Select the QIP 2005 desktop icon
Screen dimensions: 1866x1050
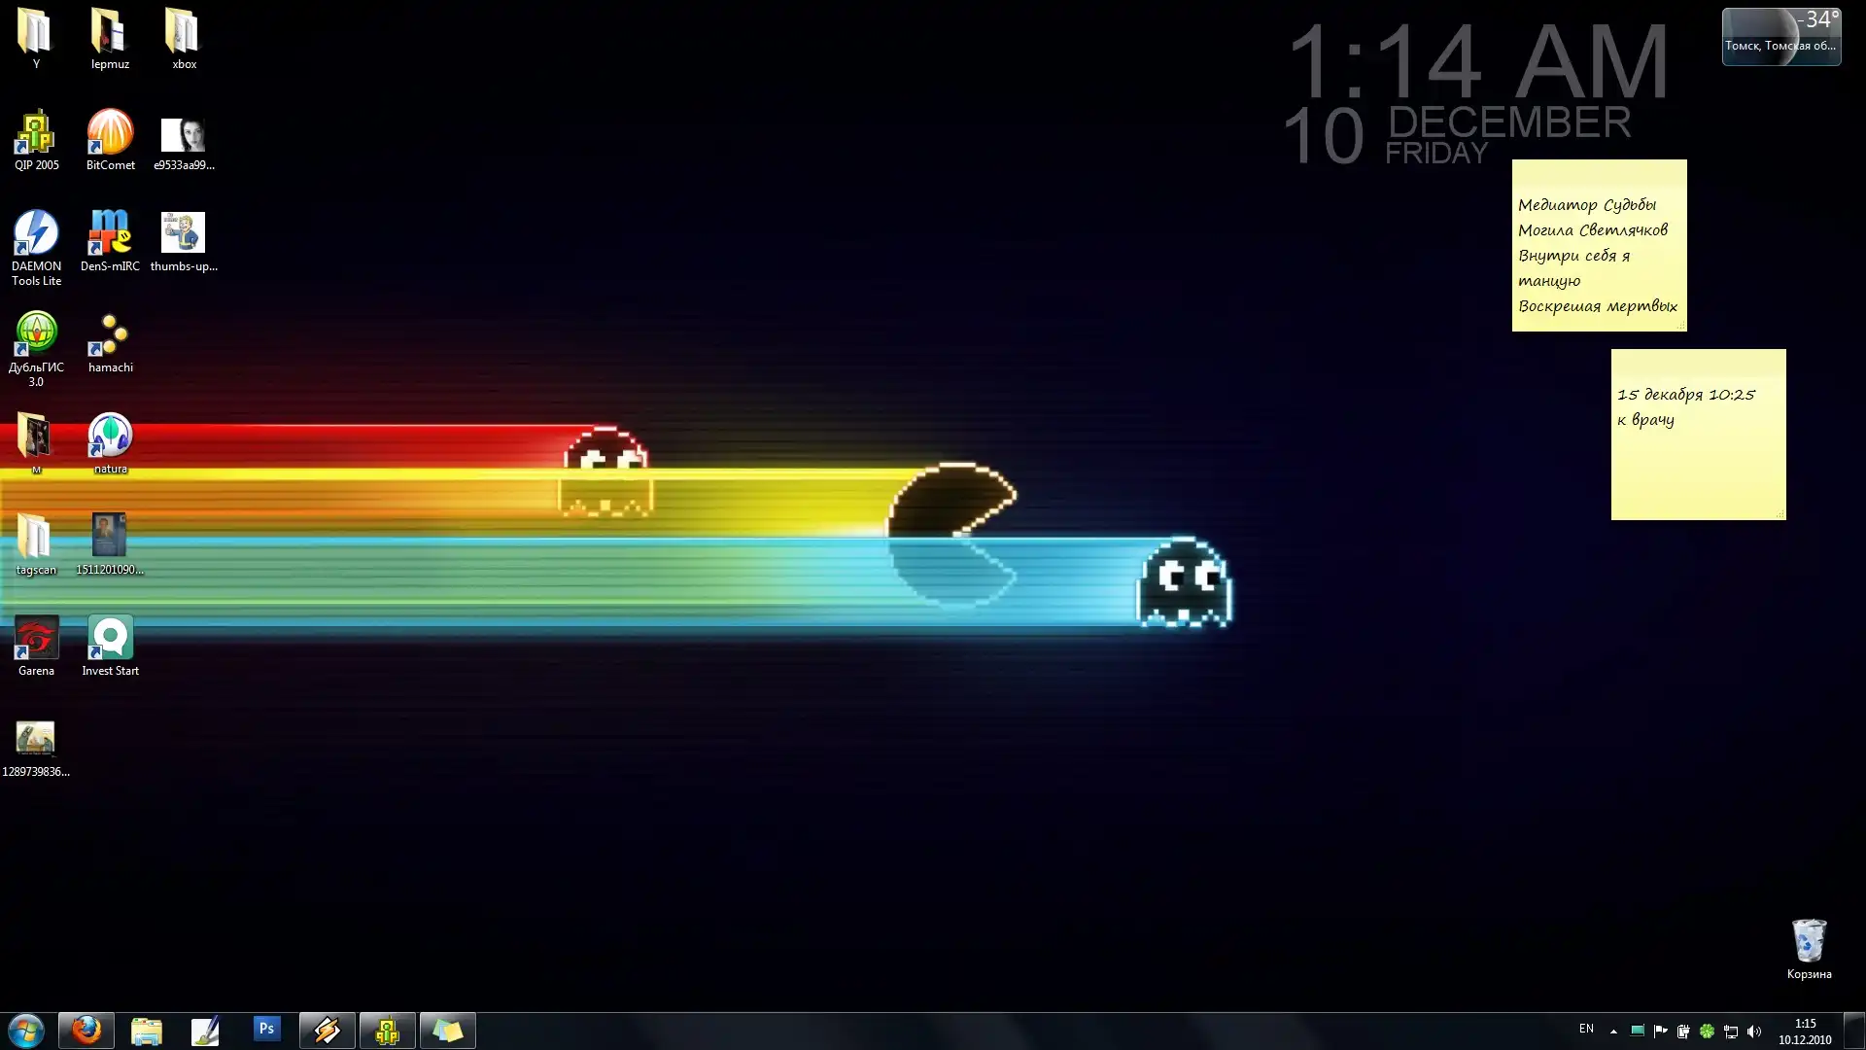tap(36, 134)
